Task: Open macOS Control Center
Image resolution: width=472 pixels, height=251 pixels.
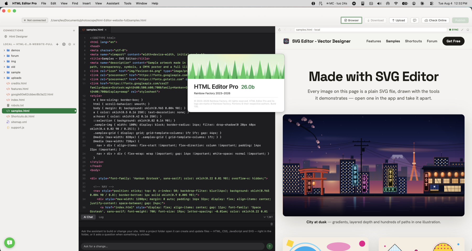Action: tap(432, 3)
